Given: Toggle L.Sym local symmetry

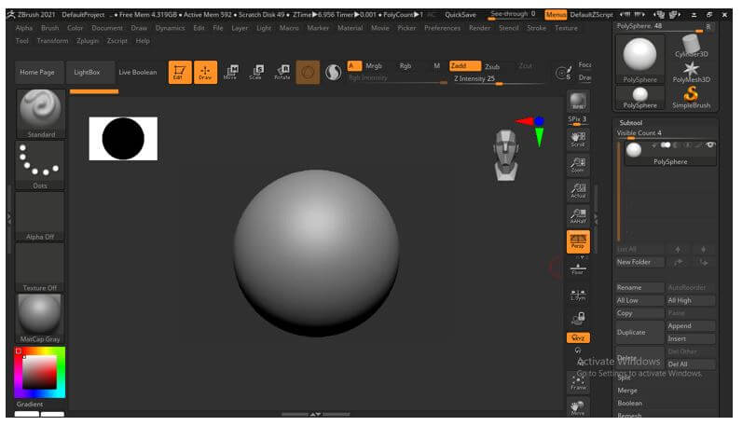Looking at the screenshot, I should tap(578, 295).
